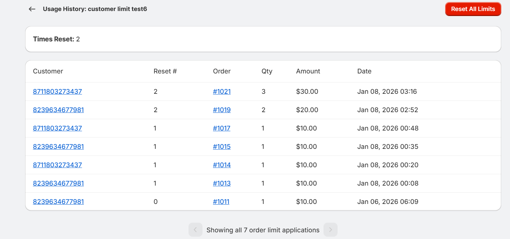This screenshot has width=510, height=239.
Task: Open order #1021 link
Action: click(x=222, y=91)
